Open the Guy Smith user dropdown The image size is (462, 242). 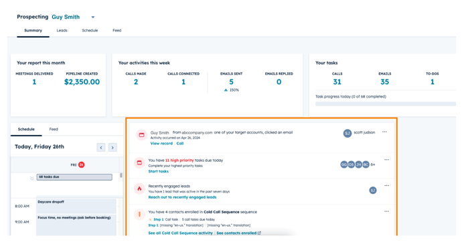click(93, 17)
